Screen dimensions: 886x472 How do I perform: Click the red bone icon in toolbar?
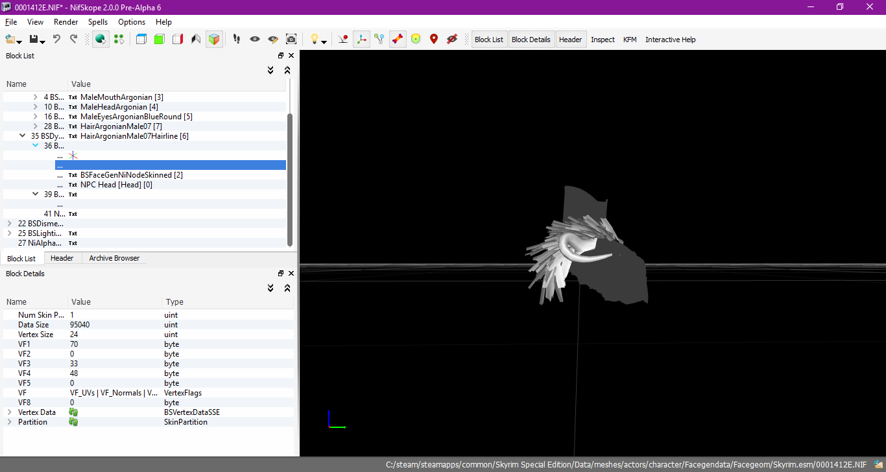tap(398, 40)
